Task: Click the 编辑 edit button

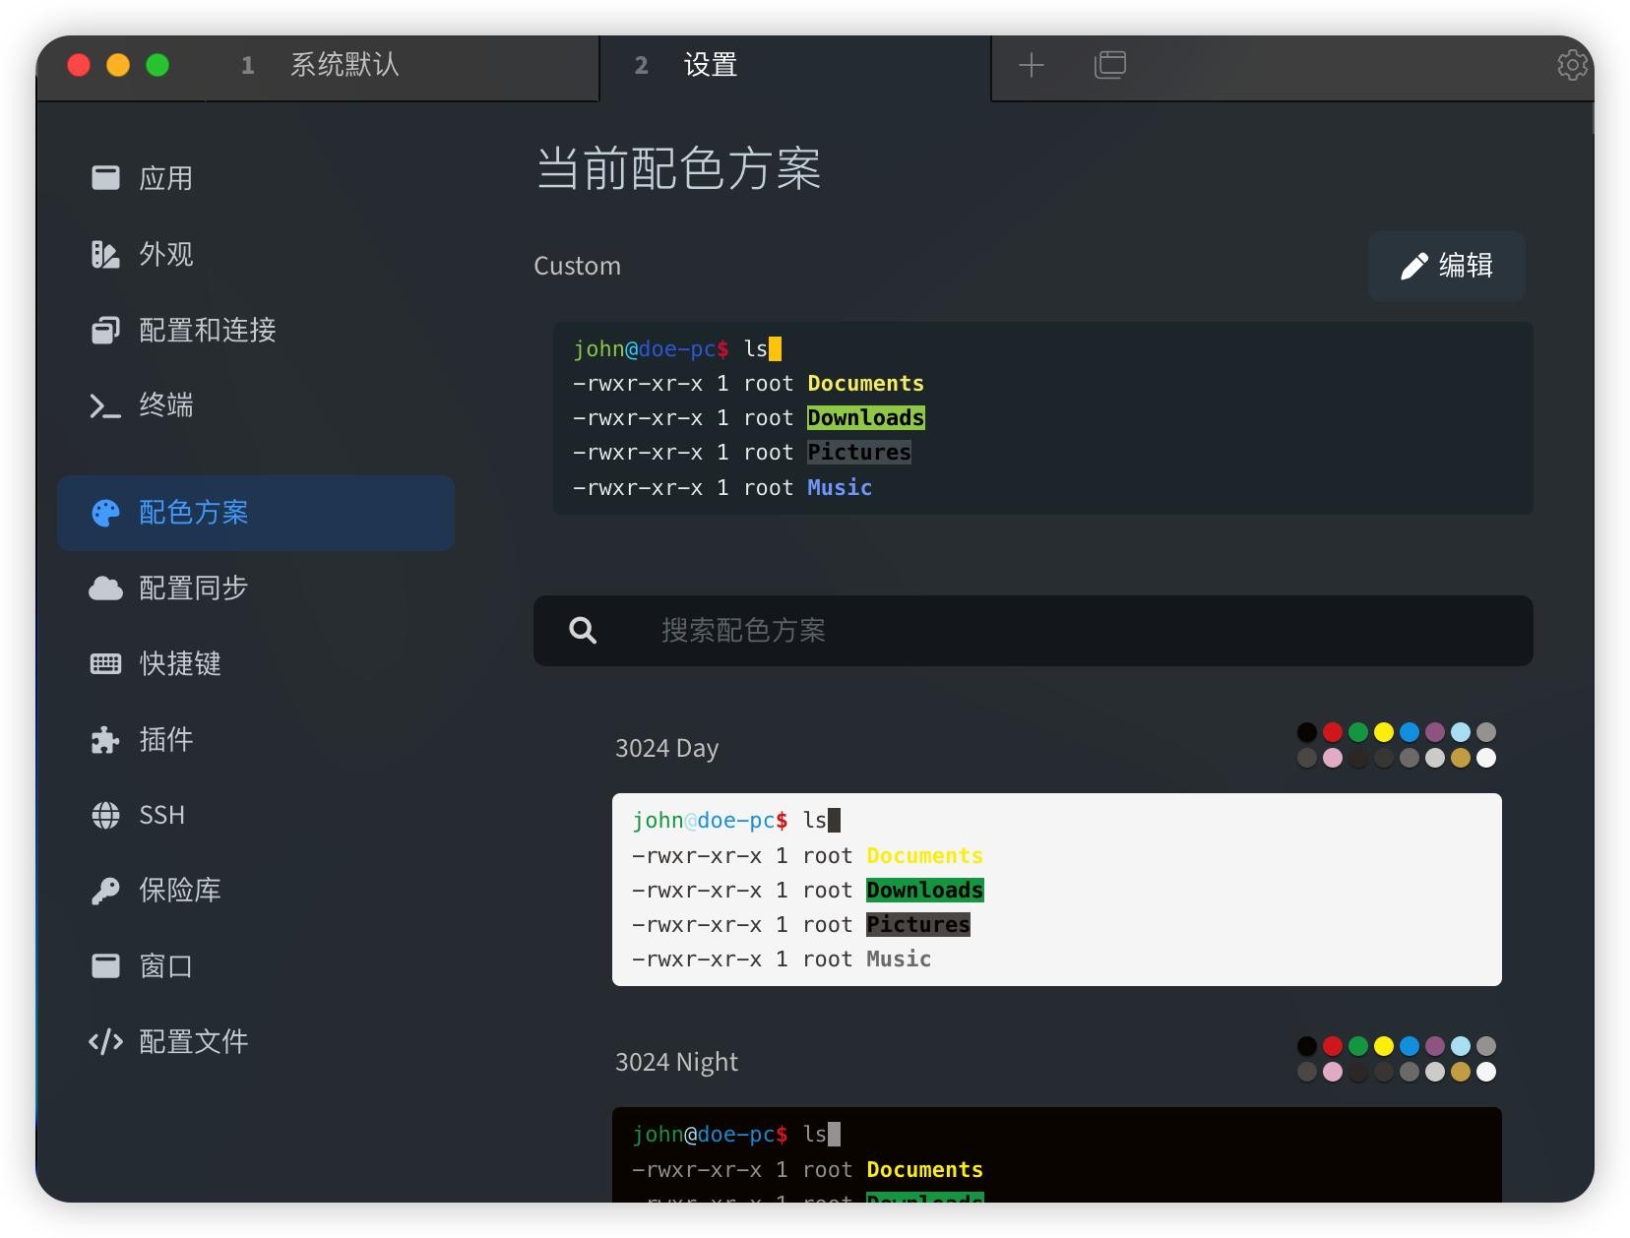Action: click(1446, 266)
